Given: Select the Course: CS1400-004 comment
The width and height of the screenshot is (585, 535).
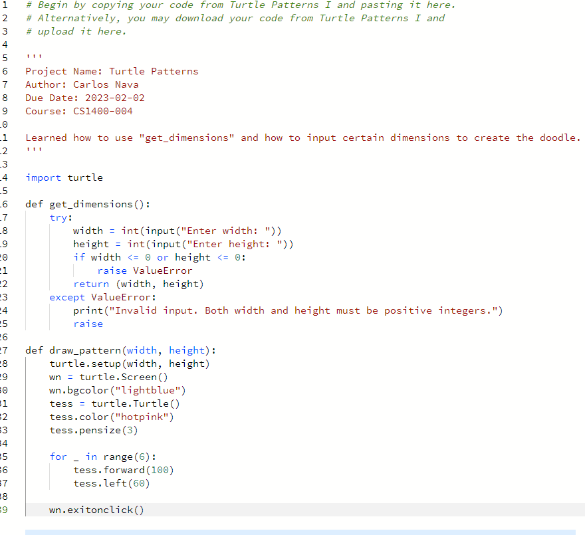Looking at the screenshot, I should tap(80, 110).
